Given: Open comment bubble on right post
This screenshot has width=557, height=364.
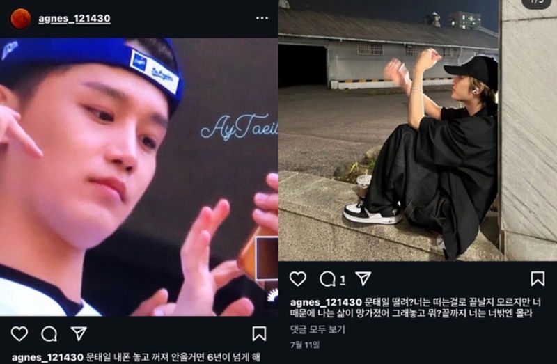Looking at the screenshot, I should tap(327, 279).
